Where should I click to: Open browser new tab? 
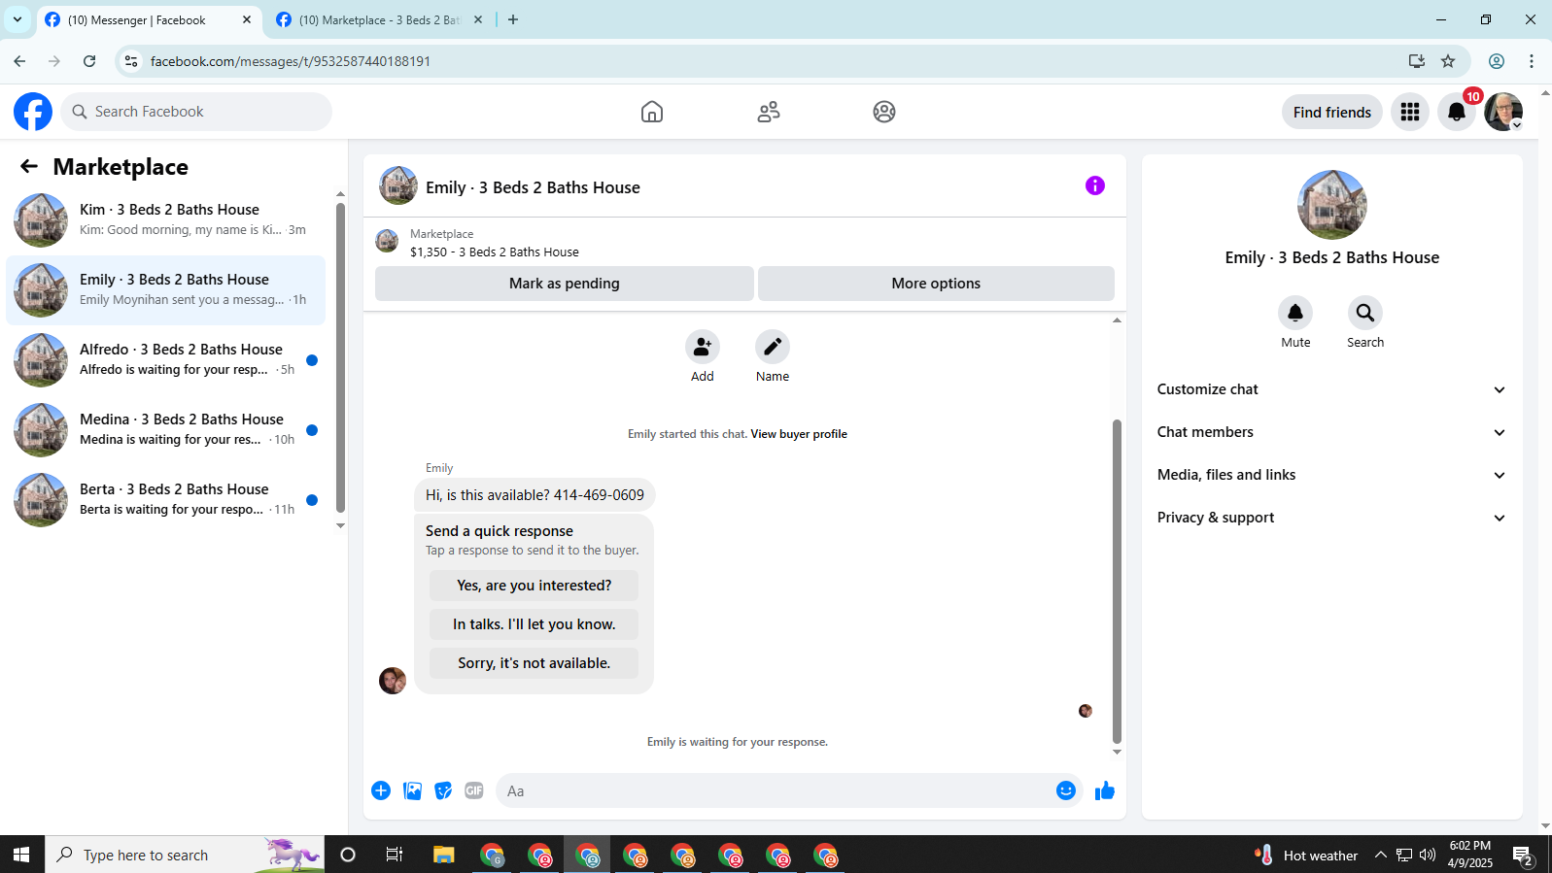pos(513,19)
